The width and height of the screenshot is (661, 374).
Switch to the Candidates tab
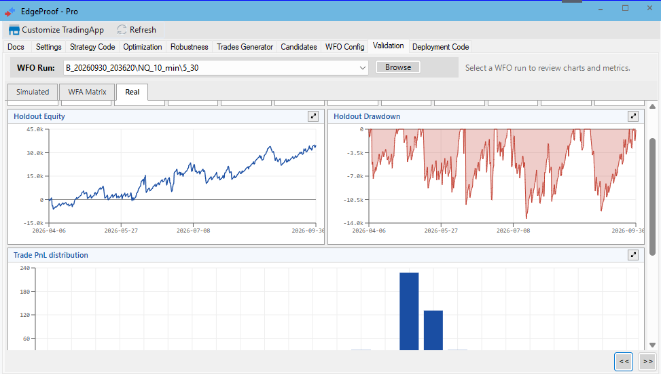tap(299, 47)
